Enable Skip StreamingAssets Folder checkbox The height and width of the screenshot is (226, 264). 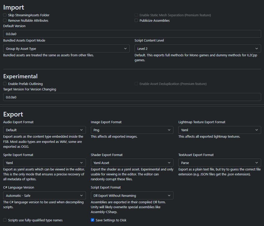point(5,15)
